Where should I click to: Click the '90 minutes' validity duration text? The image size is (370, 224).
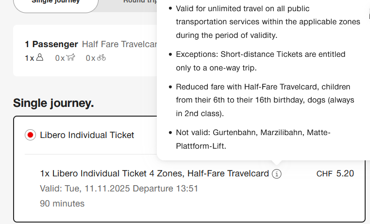pyautogui.click(x=62, y=204)
